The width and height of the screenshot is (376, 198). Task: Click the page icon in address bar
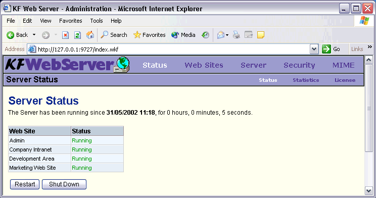32,49
